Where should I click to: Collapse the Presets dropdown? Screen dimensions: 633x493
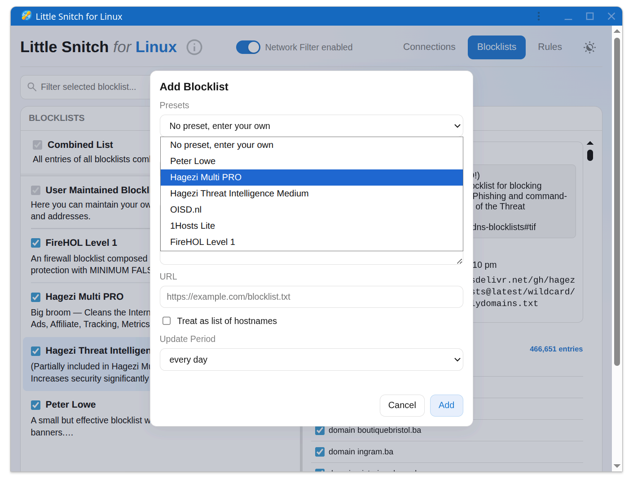pyautogui.click(x=312, y=126)
